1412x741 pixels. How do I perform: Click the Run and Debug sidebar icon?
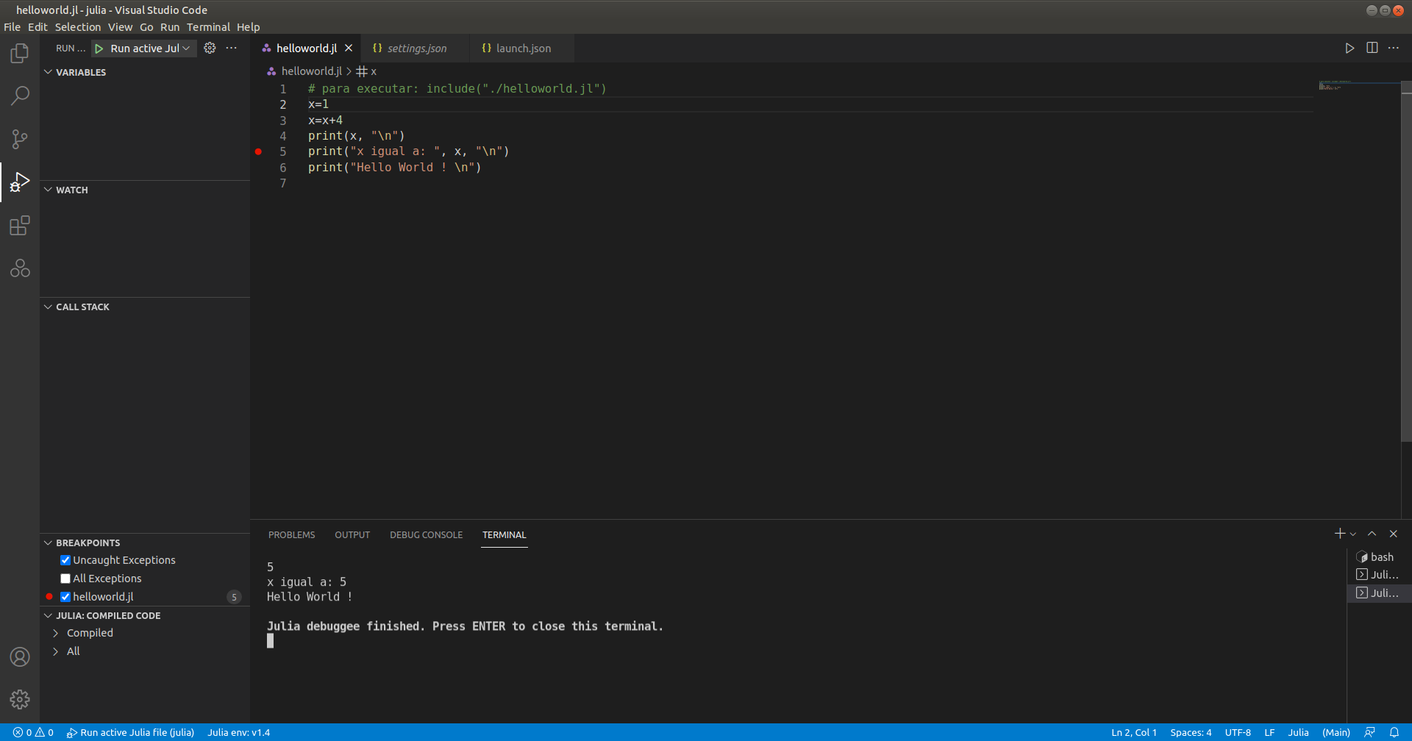(x=20, y=182)
